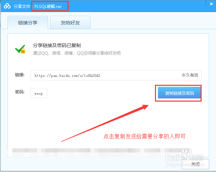This screenshot has height=172, width=216.
Task: Click the 分享链接及密码已复制 heading
Action: click(57, 45)
